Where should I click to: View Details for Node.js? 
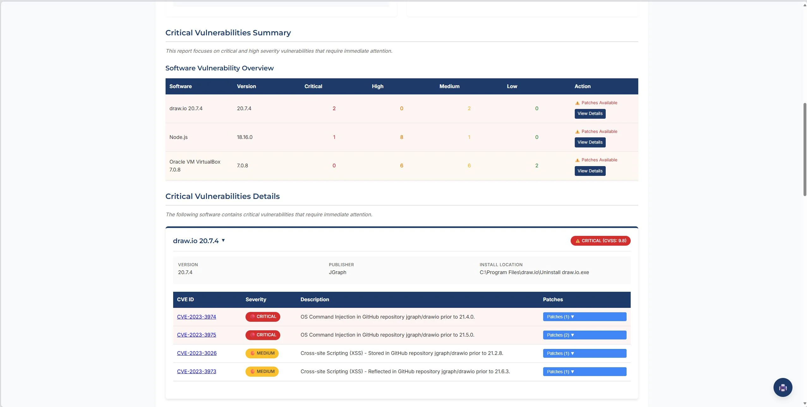(x=590, y=142)
